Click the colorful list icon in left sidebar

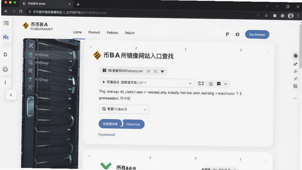pyautogui.click(x=6, y=23)
